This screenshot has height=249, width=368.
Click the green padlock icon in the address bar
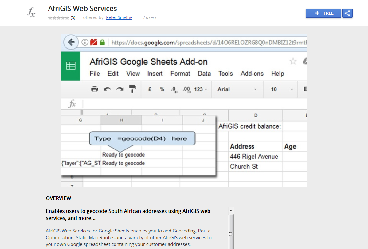(x=102, y=42)
